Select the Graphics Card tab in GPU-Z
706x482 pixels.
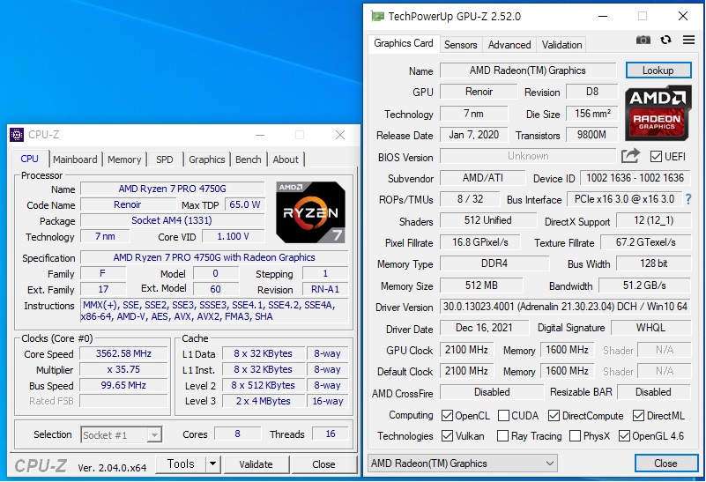404,43
